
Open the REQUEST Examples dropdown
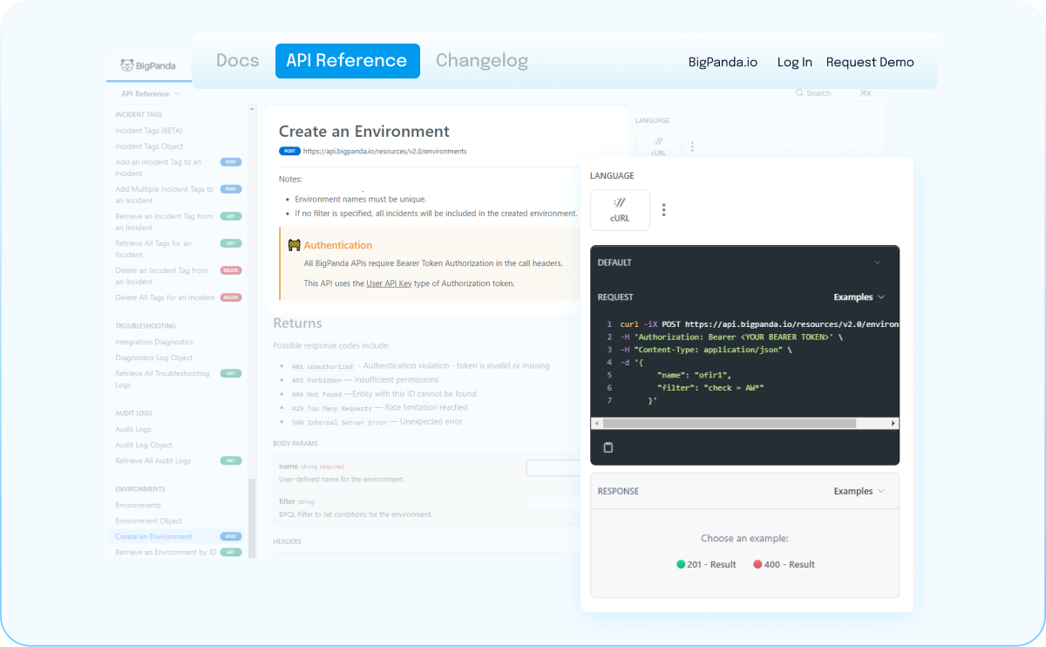859,296
